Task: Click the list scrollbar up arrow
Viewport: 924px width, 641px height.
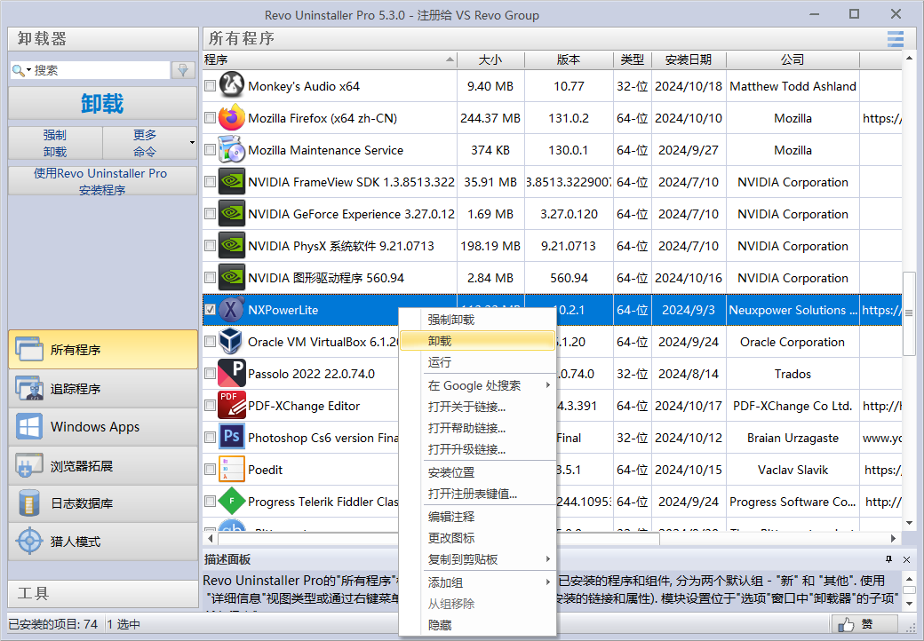Action: (909, 59)
